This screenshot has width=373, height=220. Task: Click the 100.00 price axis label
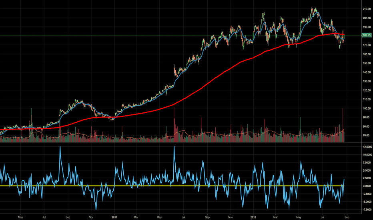click(367, 108)
